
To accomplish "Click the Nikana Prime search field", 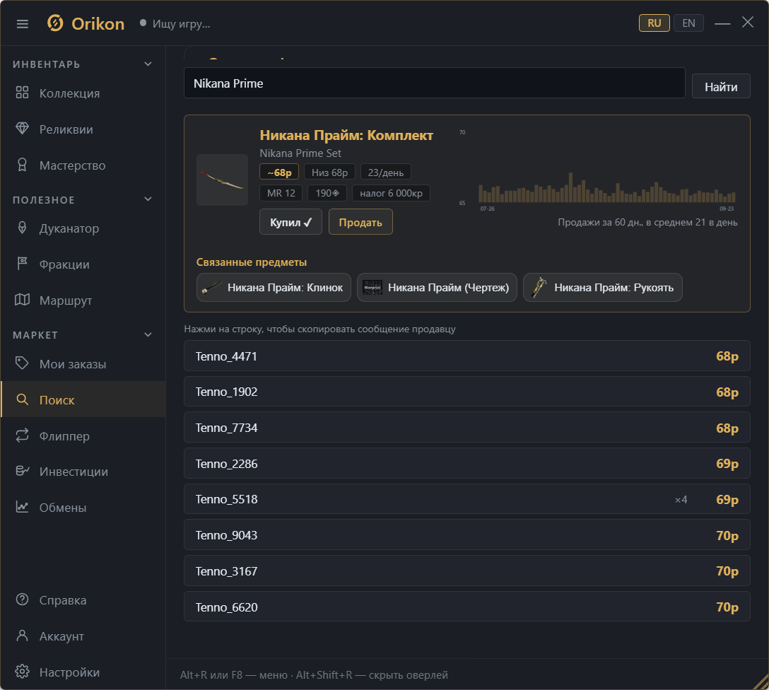I will (x=435, y=83).
